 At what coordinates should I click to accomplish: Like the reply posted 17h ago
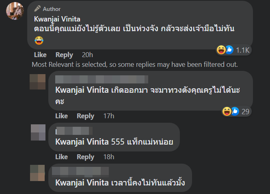[x=61, y=116]
